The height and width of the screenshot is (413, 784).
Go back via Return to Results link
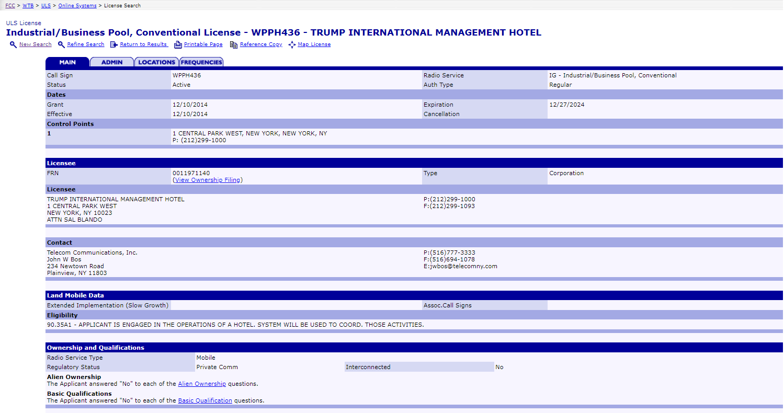tap(144, 44)
